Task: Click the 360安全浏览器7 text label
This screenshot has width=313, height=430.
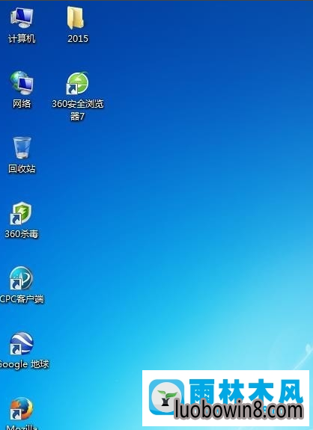Action: (x=78, y=110)
